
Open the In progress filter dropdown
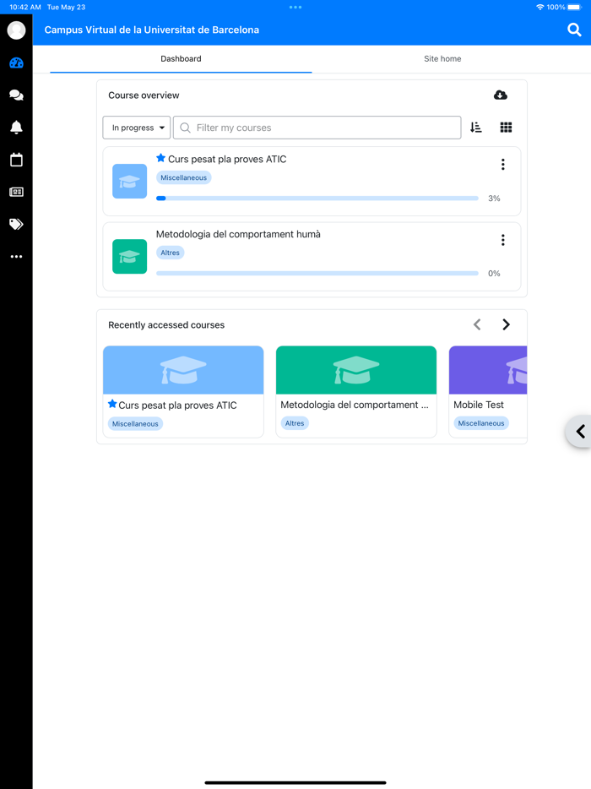137,128
